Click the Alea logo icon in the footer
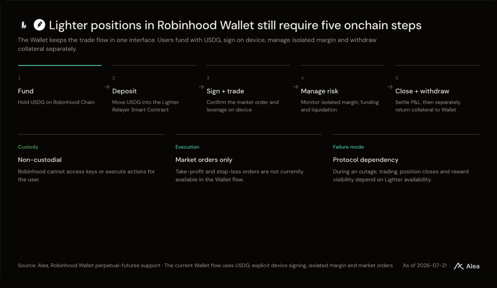The image size is (497, 288). [x=459, y=266]
